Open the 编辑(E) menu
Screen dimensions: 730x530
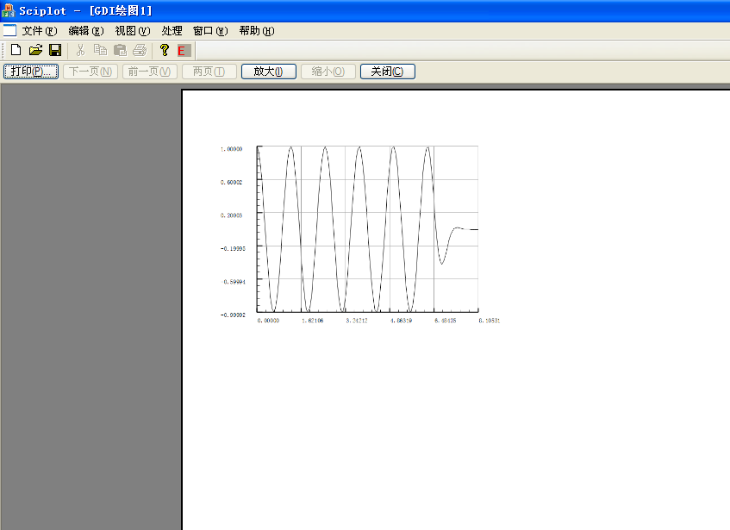coord(85,31)
